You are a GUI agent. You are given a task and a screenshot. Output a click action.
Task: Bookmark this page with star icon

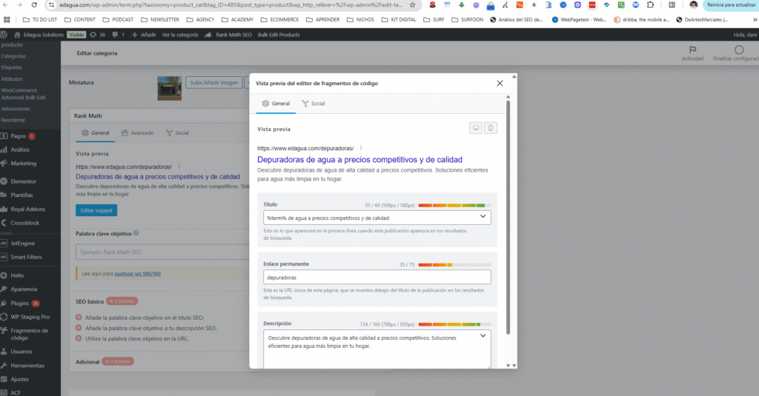click(x=412, y=4)
